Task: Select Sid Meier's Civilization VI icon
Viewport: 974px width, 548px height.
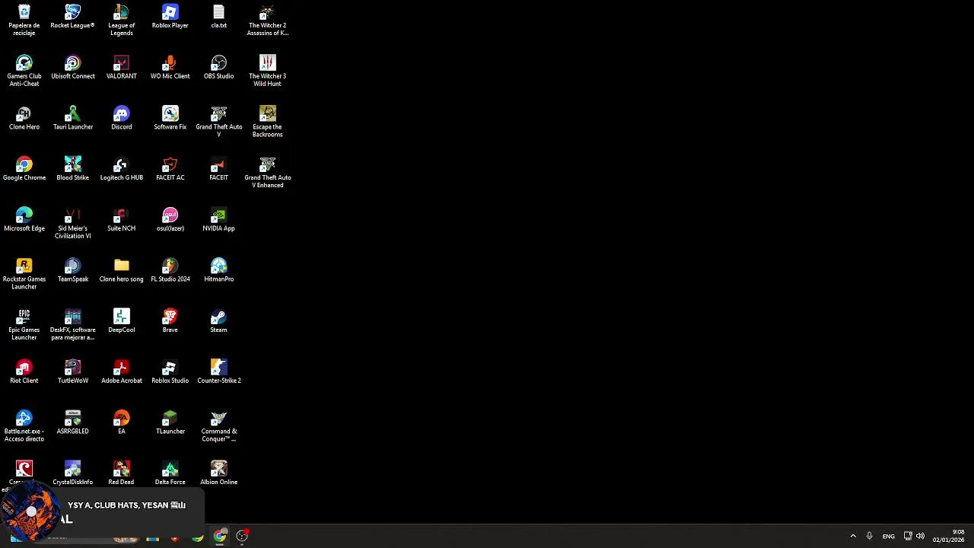Action: pos(73,224)
